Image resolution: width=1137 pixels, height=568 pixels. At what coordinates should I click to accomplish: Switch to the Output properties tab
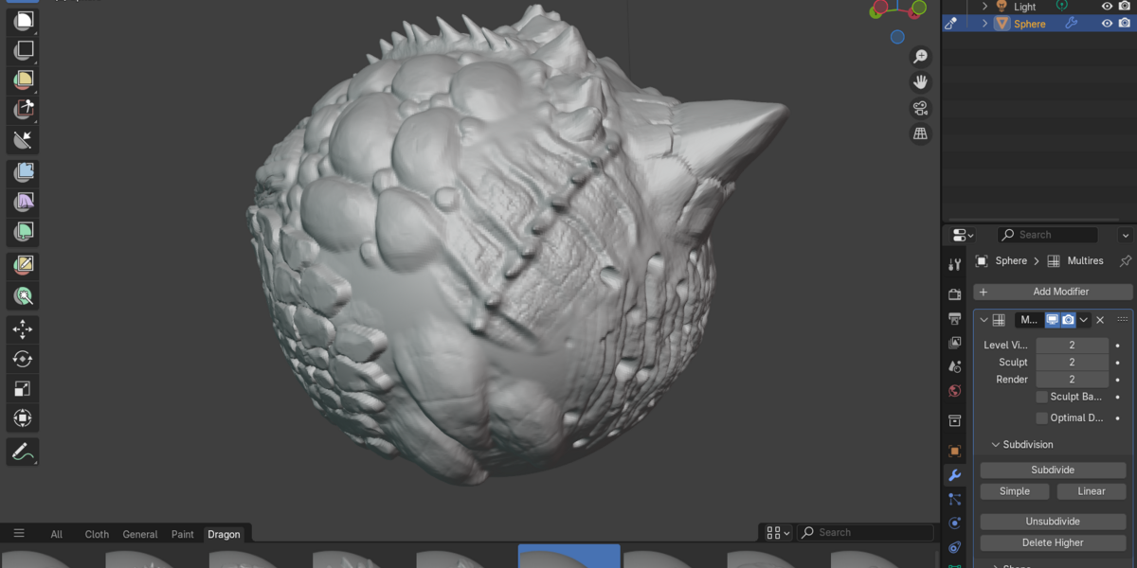955,321
